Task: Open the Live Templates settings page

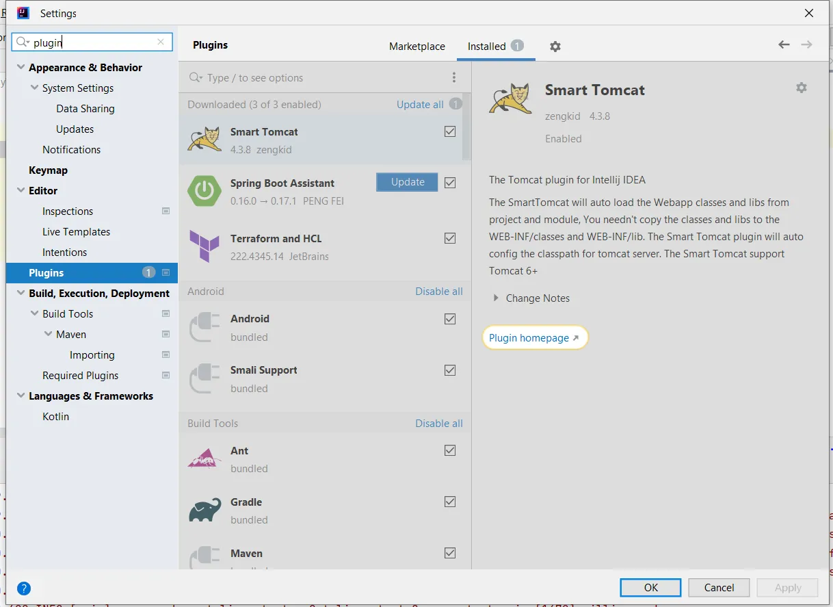Action: coord(76,232)
